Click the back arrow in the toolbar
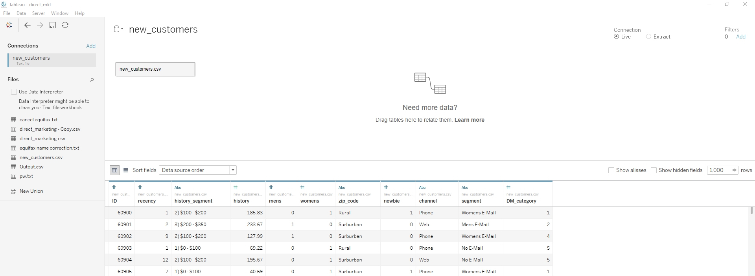Image resolution: width=755 pixels, height=276 pixels. click(28, 25)
